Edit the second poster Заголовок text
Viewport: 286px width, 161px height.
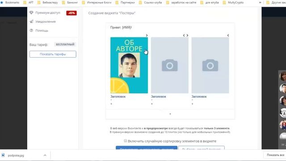pos(159,97)
